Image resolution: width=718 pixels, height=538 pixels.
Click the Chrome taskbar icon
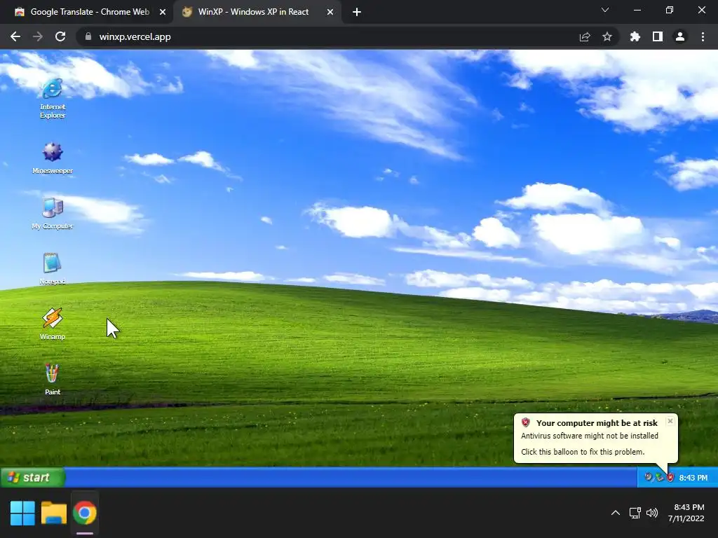coord(85,513)
